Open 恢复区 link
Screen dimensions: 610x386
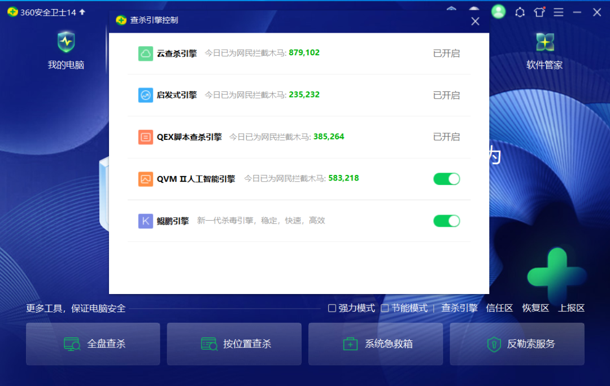pos(535,308)
